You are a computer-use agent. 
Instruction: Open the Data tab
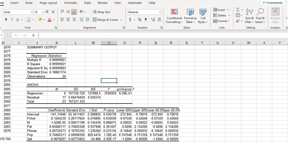coord(87,3)
